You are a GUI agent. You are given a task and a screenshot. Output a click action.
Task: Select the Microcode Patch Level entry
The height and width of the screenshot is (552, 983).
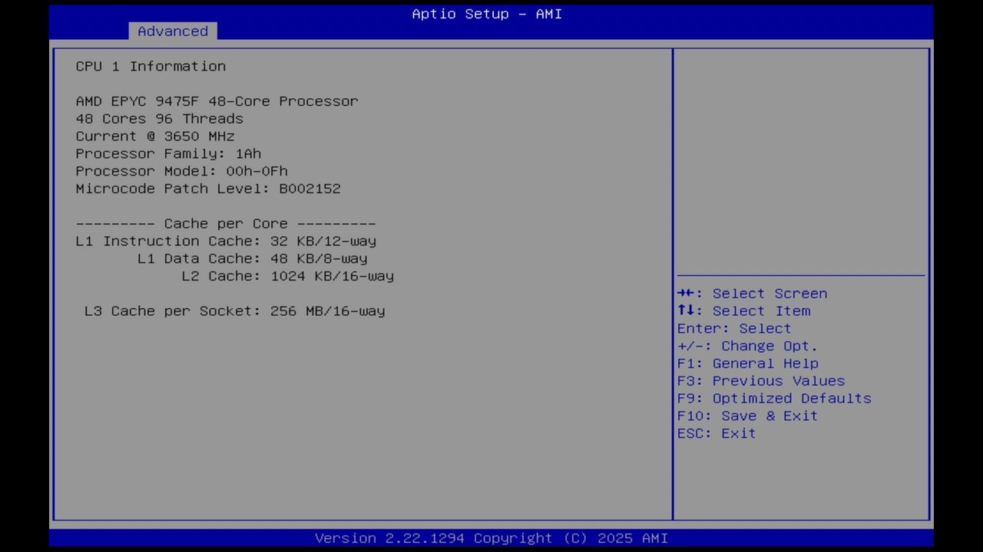pyautogui.click(x=207, y=189)
